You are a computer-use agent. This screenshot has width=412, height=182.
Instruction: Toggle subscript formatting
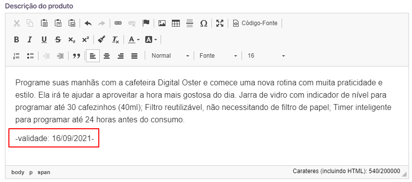pos(72,39)
